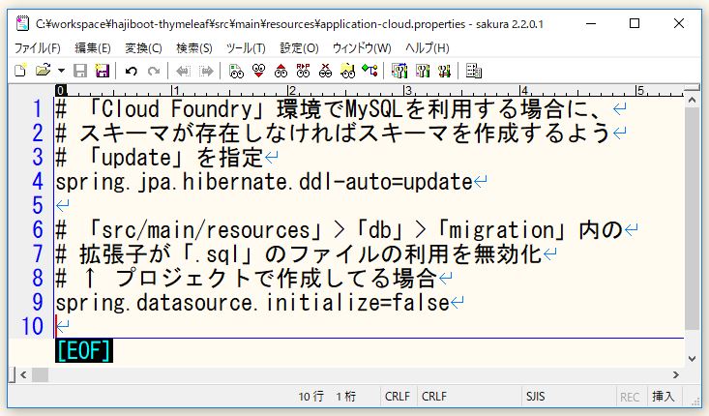The height and width of the screenshot is (416, 709).
Task: Click the [EOF] marker
Action: click(84, 350)
